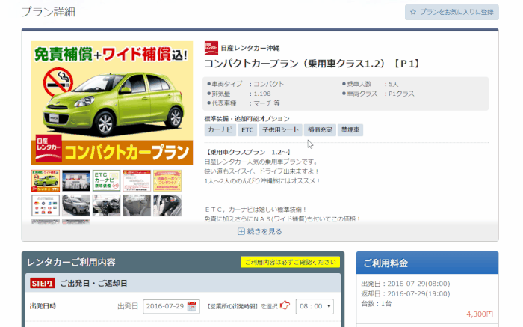Click the red pointing hand icon

point(285,305)
